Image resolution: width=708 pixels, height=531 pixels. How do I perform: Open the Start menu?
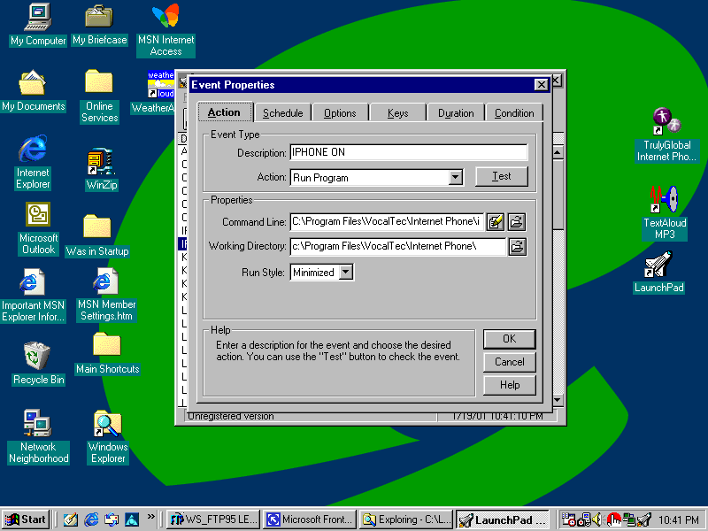pyautogui.click(x=26, y=519)
